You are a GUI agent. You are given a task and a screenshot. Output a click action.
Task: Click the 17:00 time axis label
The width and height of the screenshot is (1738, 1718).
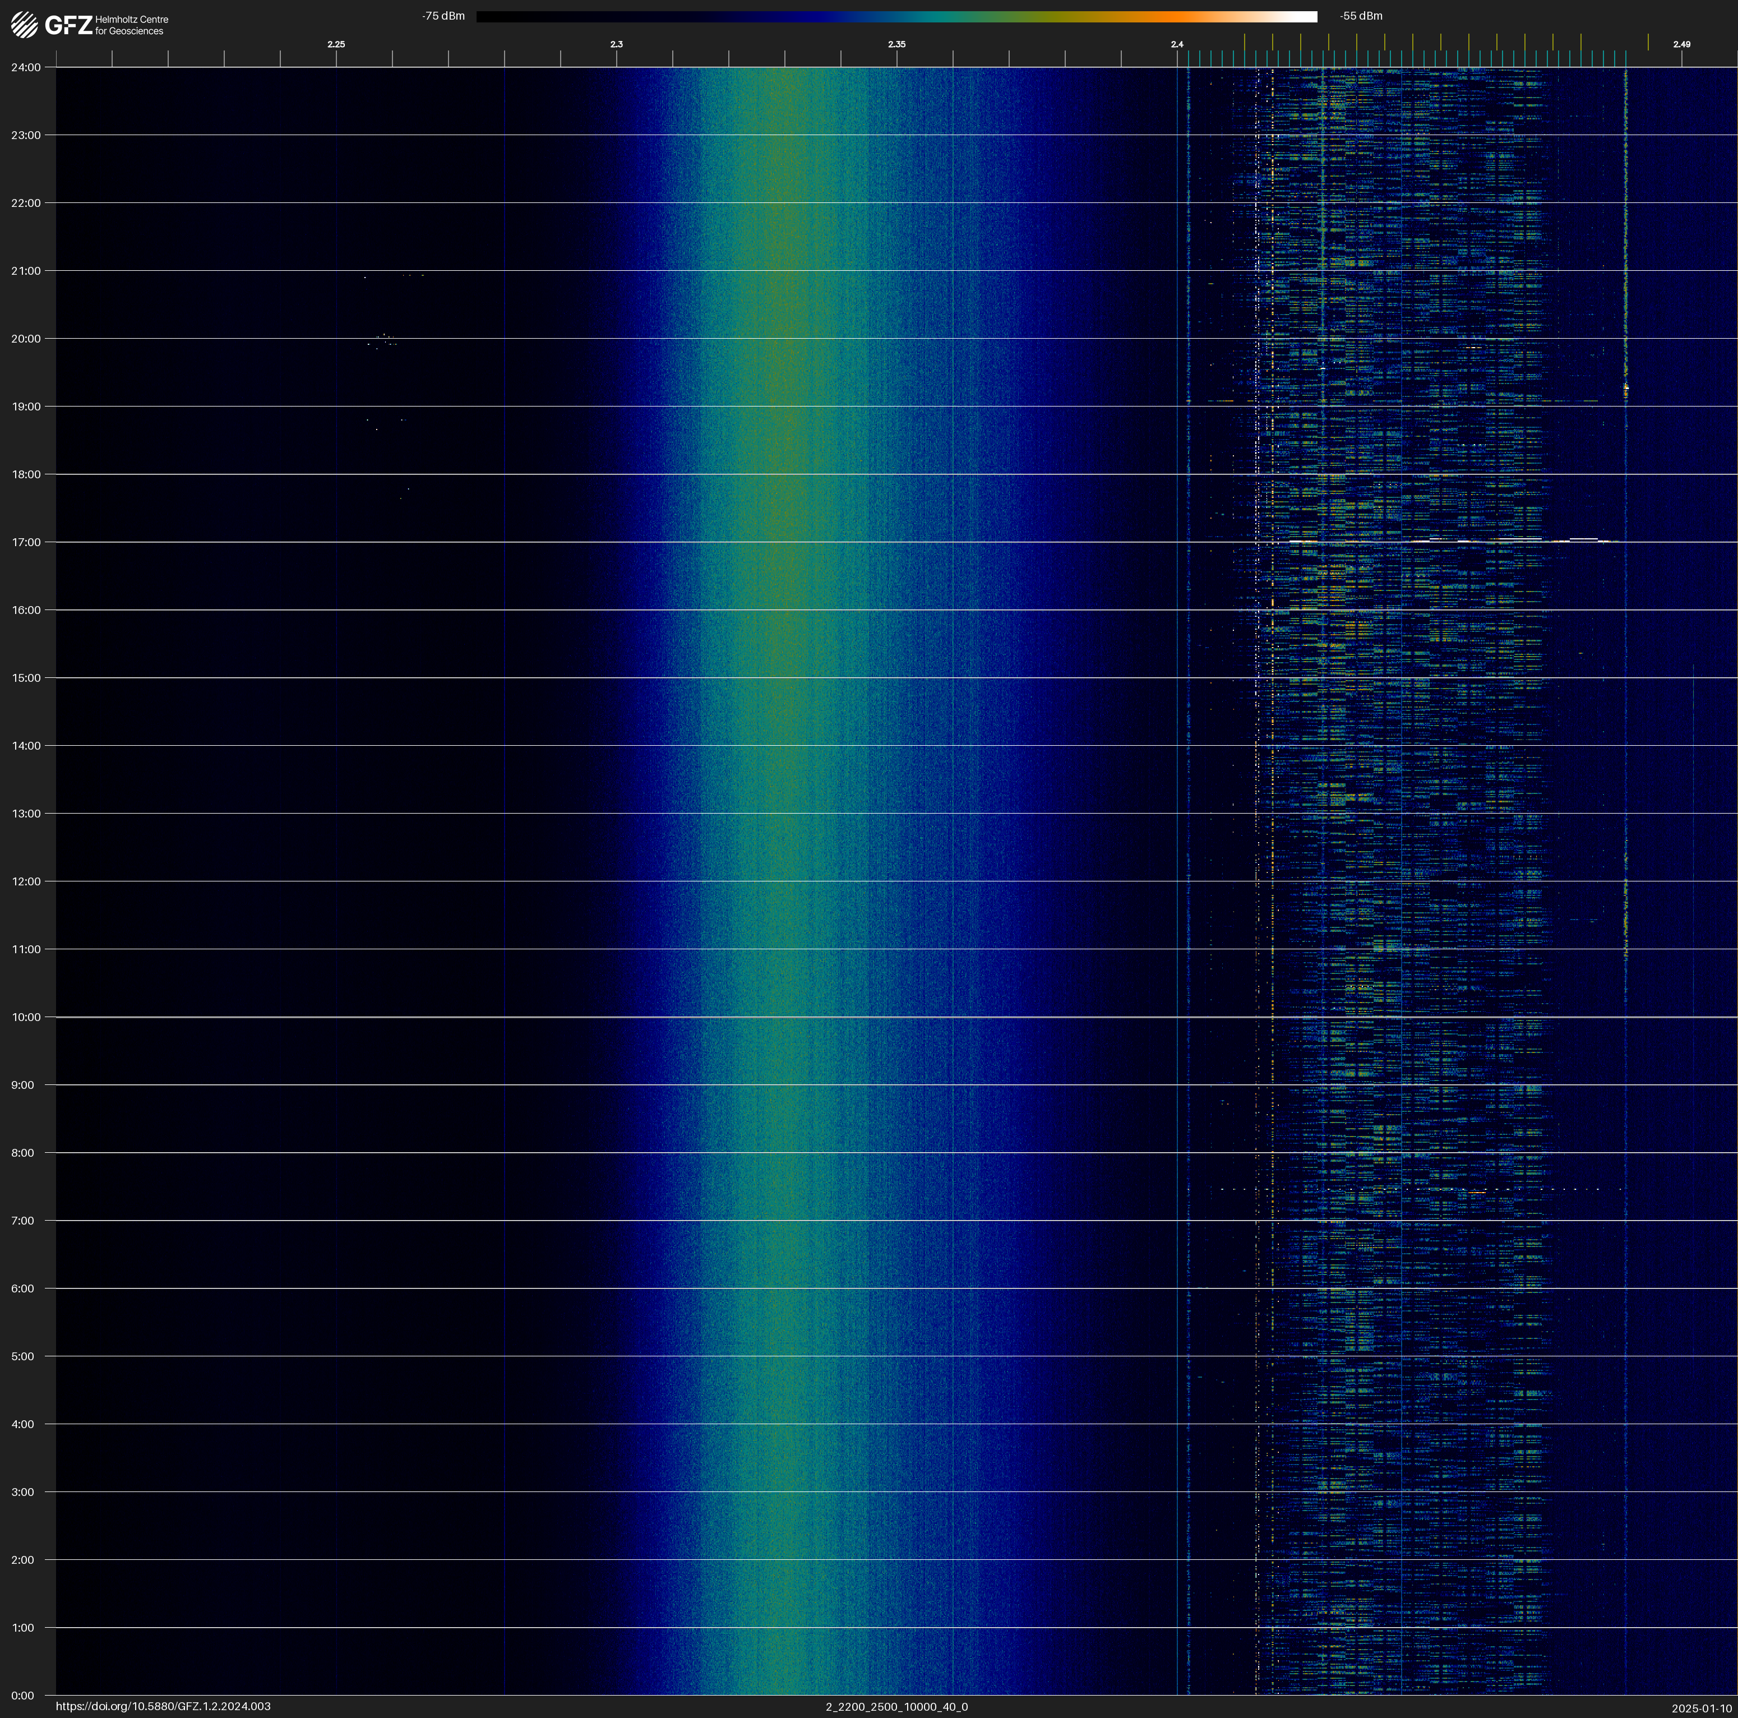[x=26, y=542]
